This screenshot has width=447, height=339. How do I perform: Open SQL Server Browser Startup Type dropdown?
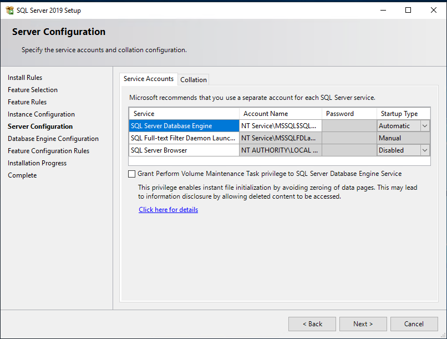pos(425,150)
